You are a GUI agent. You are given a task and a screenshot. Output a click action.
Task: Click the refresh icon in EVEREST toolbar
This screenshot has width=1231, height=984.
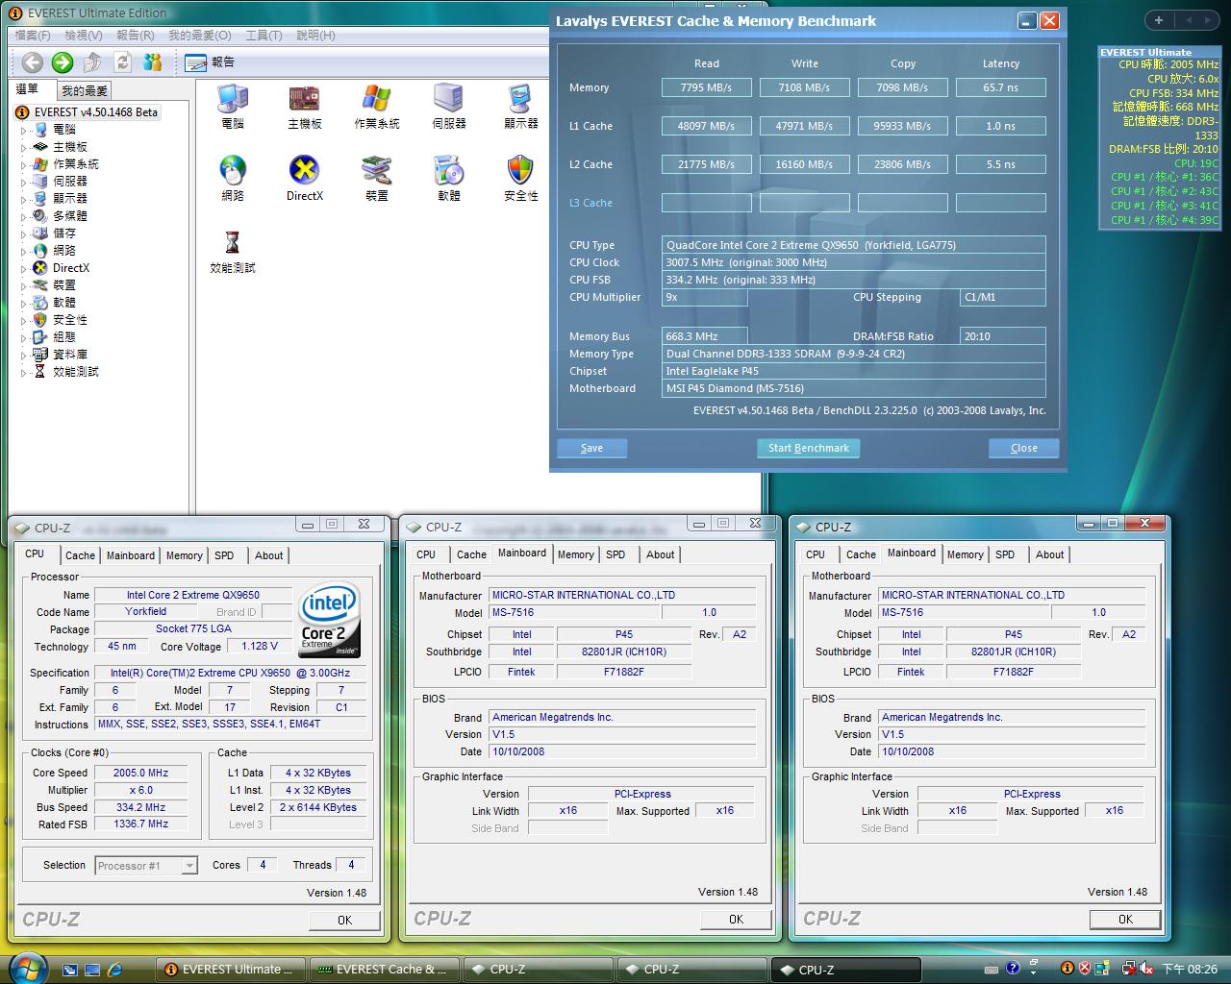[122, 62]
